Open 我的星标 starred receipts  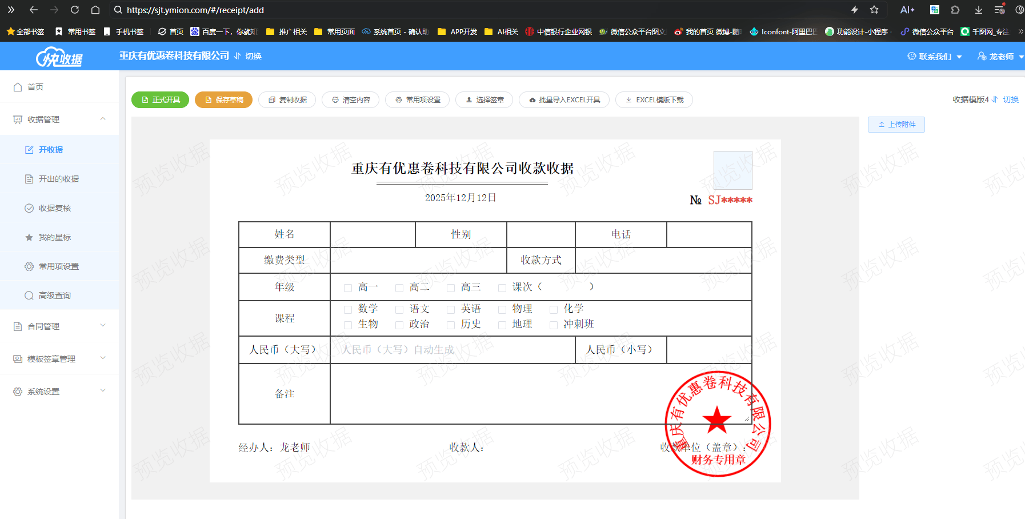[54, 237]
